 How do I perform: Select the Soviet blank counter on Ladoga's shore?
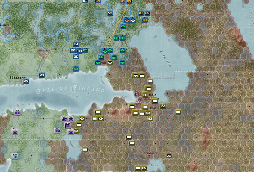[x=151, y=81]
